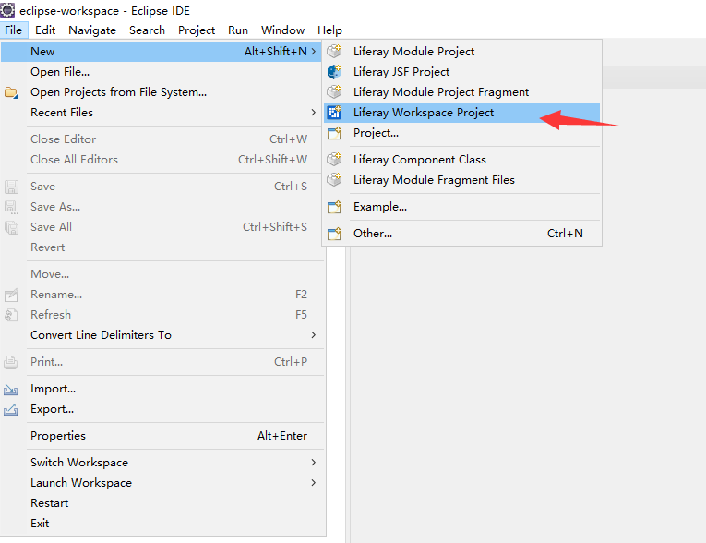The width and height of the screenshot is (706, 543).
Task: Open the Search menu
Action: [148, 30]
